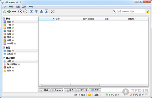152x98 pixels.
Task: Select the 未启用 (0) status filter
Action: (20, 43)
